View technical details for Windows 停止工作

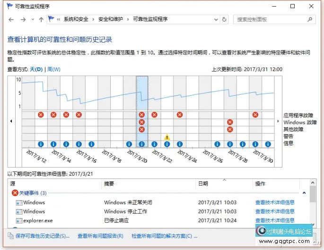pyautogui.click(x=275, y=211)
